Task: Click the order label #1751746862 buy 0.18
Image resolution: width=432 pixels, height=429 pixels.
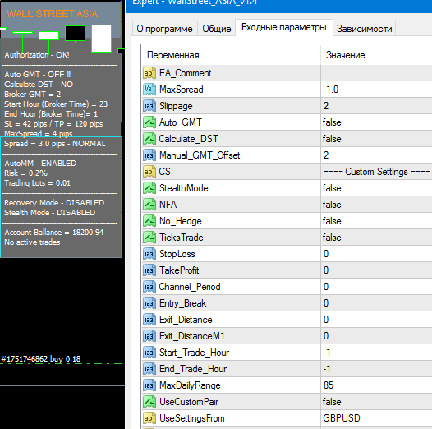Action: [x=41, y=358]
